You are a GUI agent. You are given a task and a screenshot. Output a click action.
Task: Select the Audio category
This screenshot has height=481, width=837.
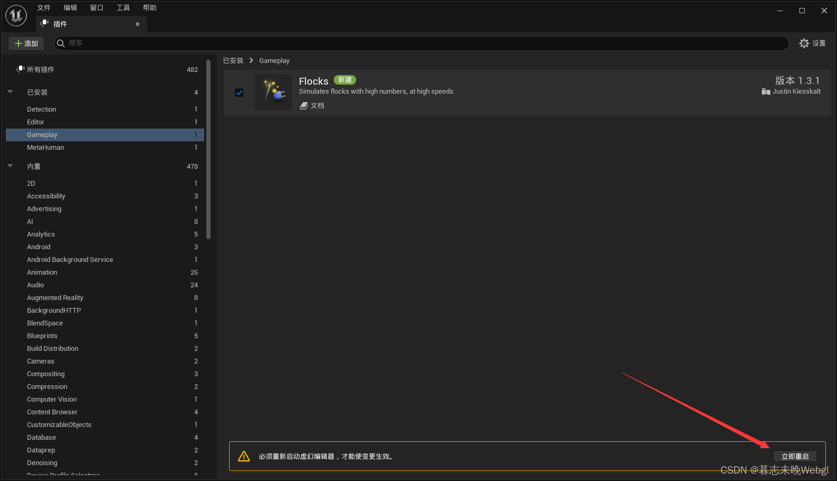[x=105, y=285]
